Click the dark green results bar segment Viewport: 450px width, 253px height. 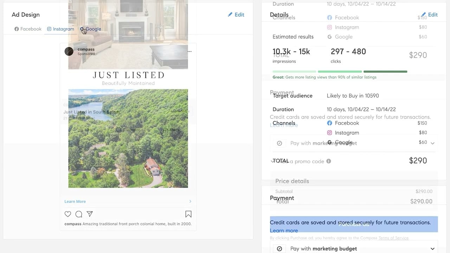[385, 72]
